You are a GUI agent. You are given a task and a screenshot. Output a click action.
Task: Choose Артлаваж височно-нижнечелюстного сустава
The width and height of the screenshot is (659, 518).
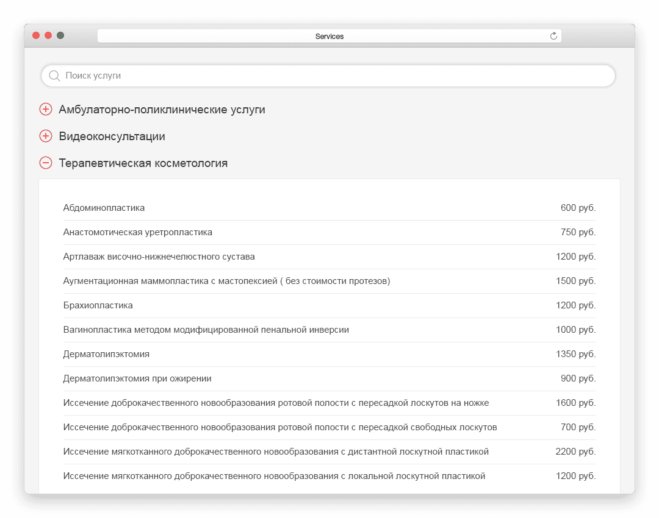tap(159, 257)
